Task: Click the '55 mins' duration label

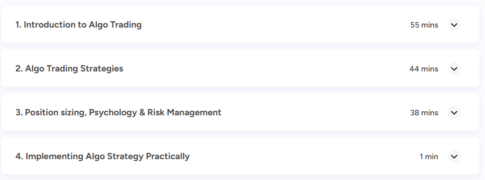Action: 424,25
